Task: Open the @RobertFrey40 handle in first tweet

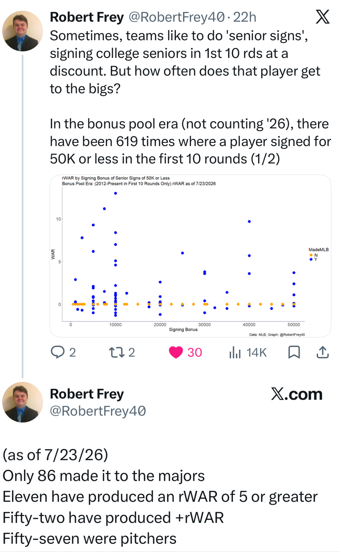Action: coord(177,17)
